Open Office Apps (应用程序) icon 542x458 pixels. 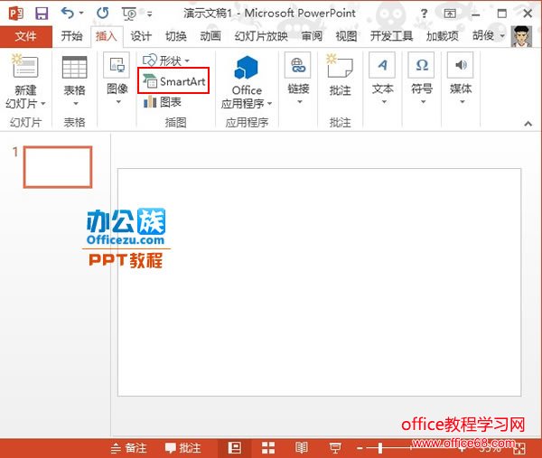(247, 67)
